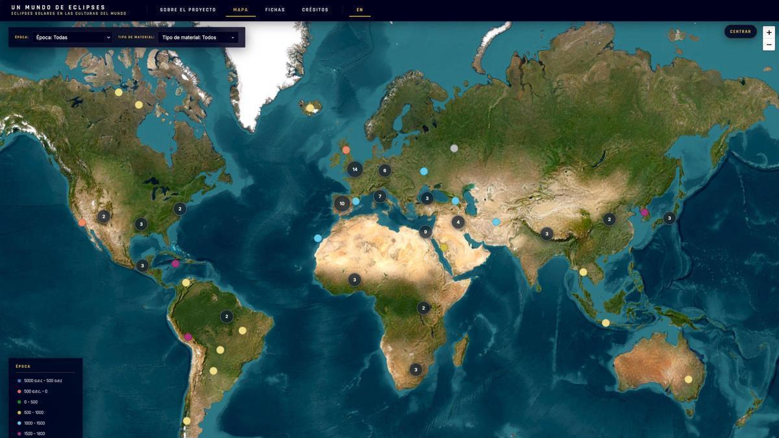Open the cluster of 3 over Japan
The height and width of the screenshot is (438, 779).
tap(669, 218)
